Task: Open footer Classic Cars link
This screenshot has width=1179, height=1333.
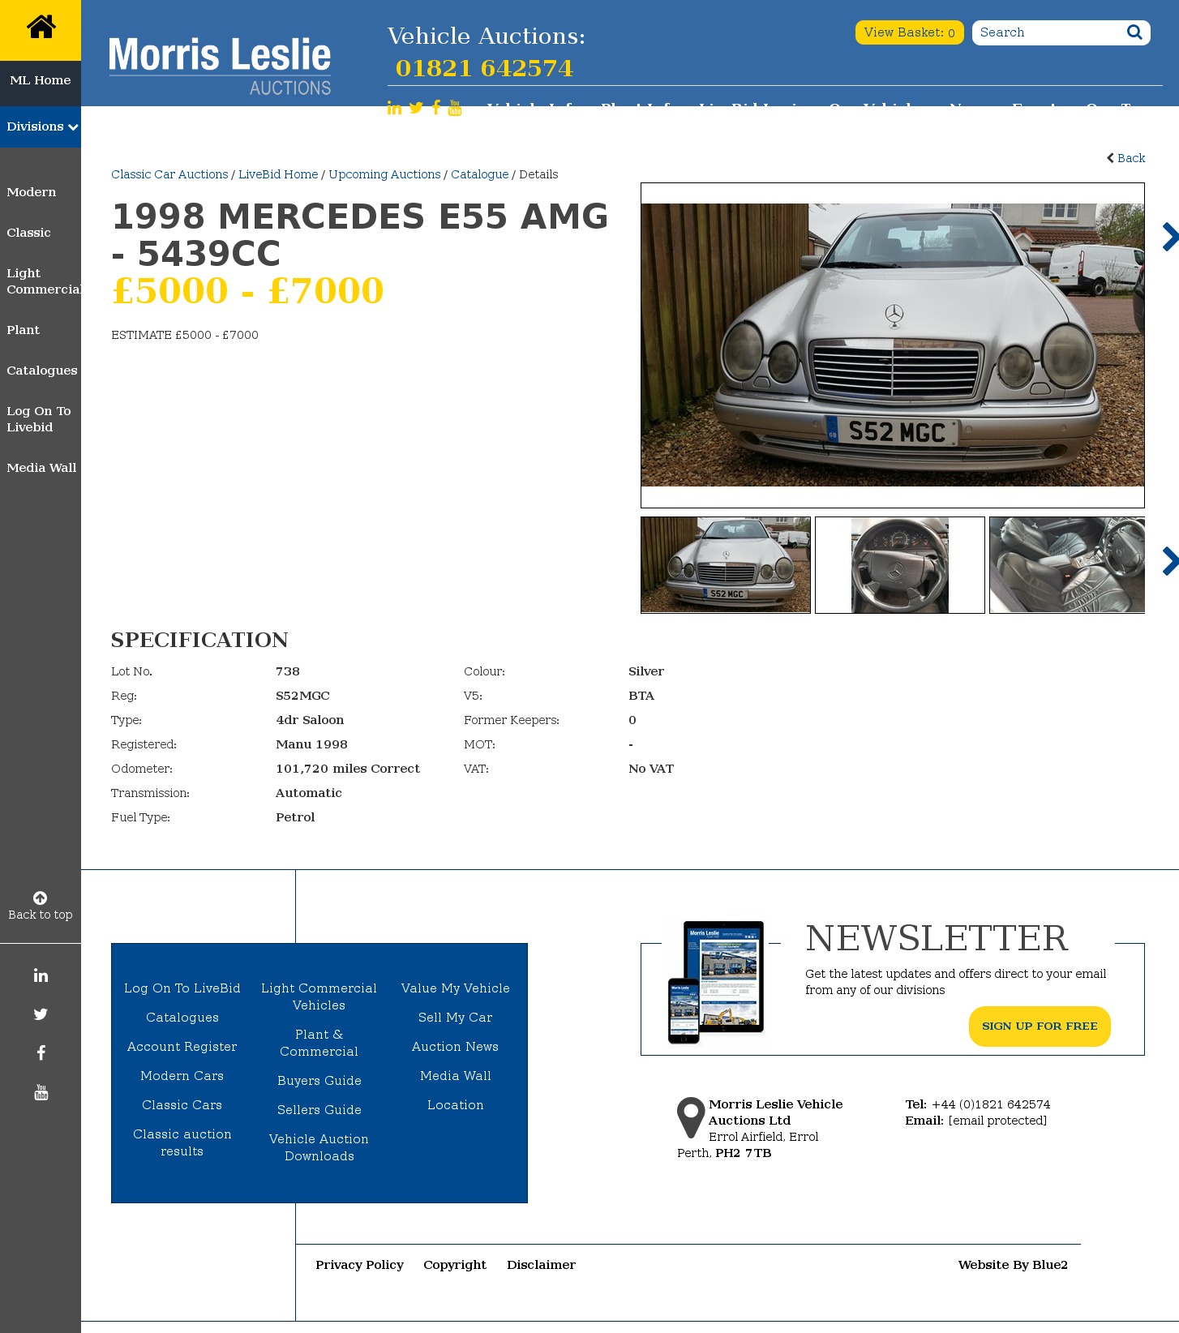Action: tap(182, 1105)
